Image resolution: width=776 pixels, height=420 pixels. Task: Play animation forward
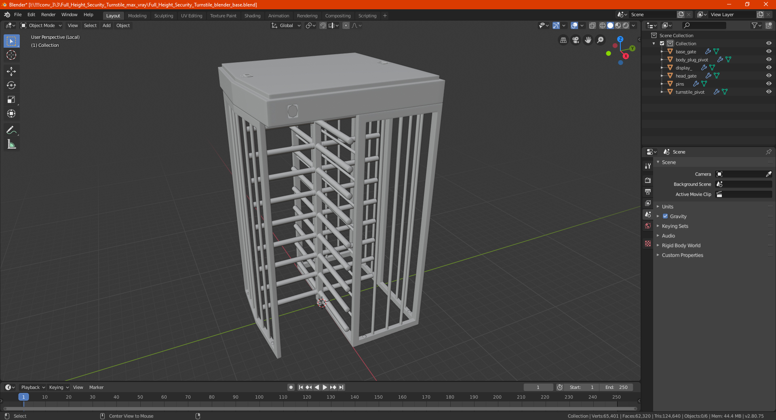coord(325,387)
